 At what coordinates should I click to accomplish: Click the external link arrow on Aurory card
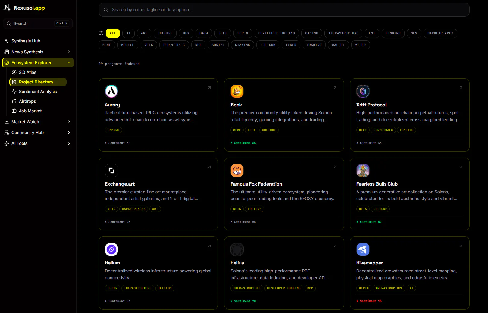coord(209,88)
